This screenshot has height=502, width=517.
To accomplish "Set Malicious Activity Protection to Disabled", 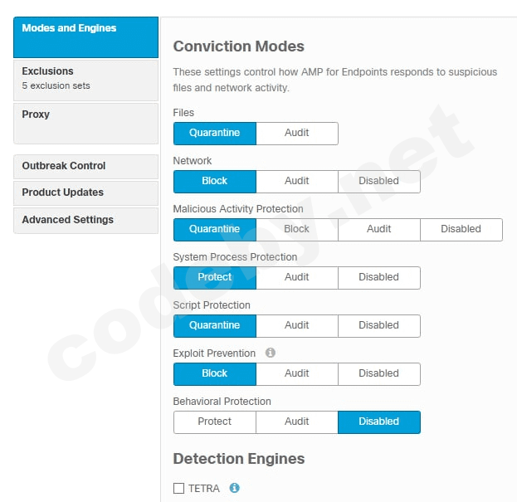I will 461,229.
